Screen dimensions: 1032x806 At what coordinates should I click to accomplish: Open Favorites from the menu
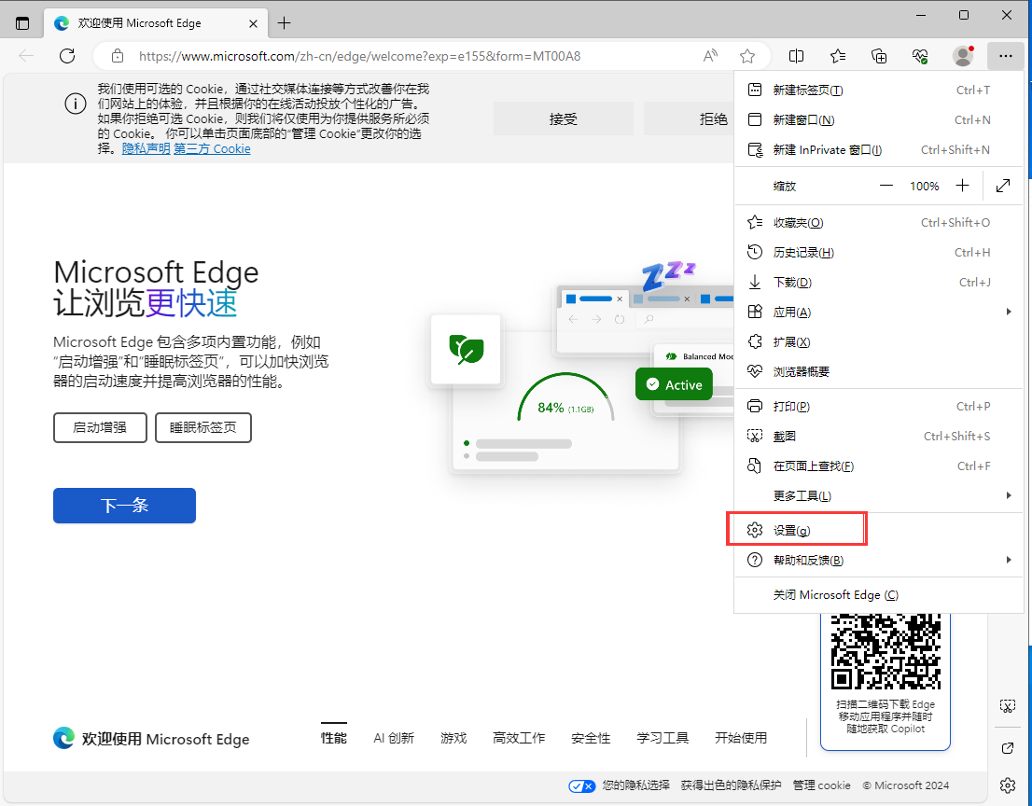tap(879, 222)
